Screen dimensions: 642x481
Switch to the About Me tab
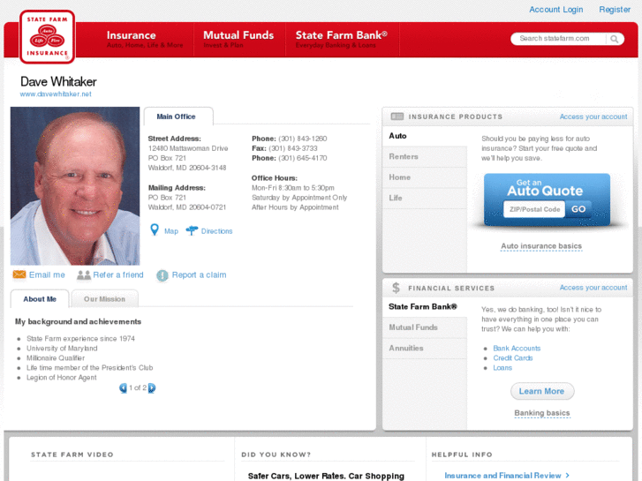[x=40, y=299]
